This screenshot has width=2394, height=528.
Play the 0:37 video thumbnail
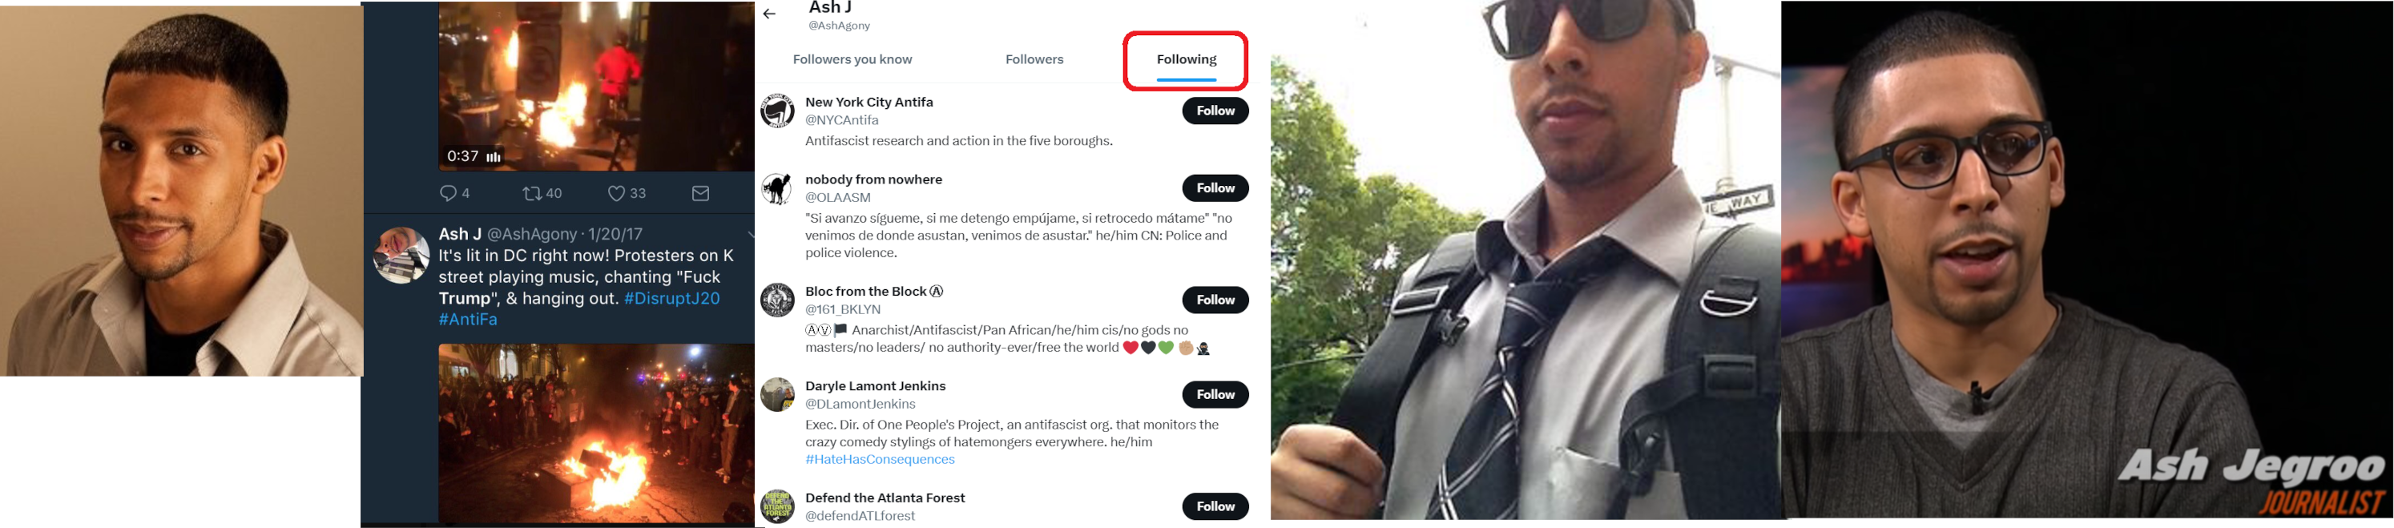click(x=594, y=83)
